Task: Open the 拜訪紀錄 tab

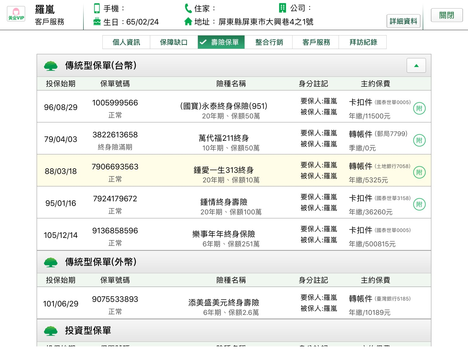Action: click(x=363, y=42)
